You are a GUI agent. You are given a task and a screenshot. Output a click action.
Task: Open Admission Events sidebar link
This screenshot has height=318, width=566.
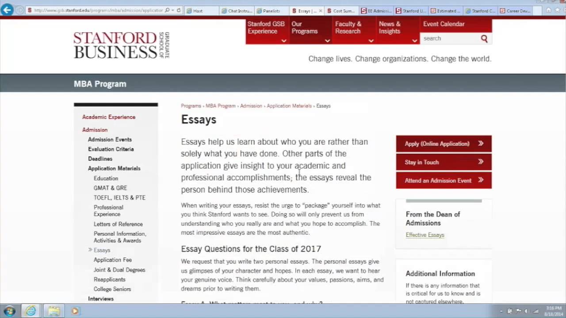coord(110,140)
